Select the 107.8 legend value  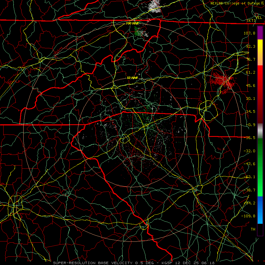249,33
